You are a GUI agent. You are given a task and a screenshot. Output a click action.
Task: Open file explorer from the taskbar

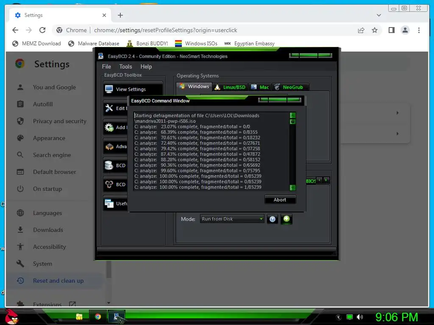[x=79, y=317]
